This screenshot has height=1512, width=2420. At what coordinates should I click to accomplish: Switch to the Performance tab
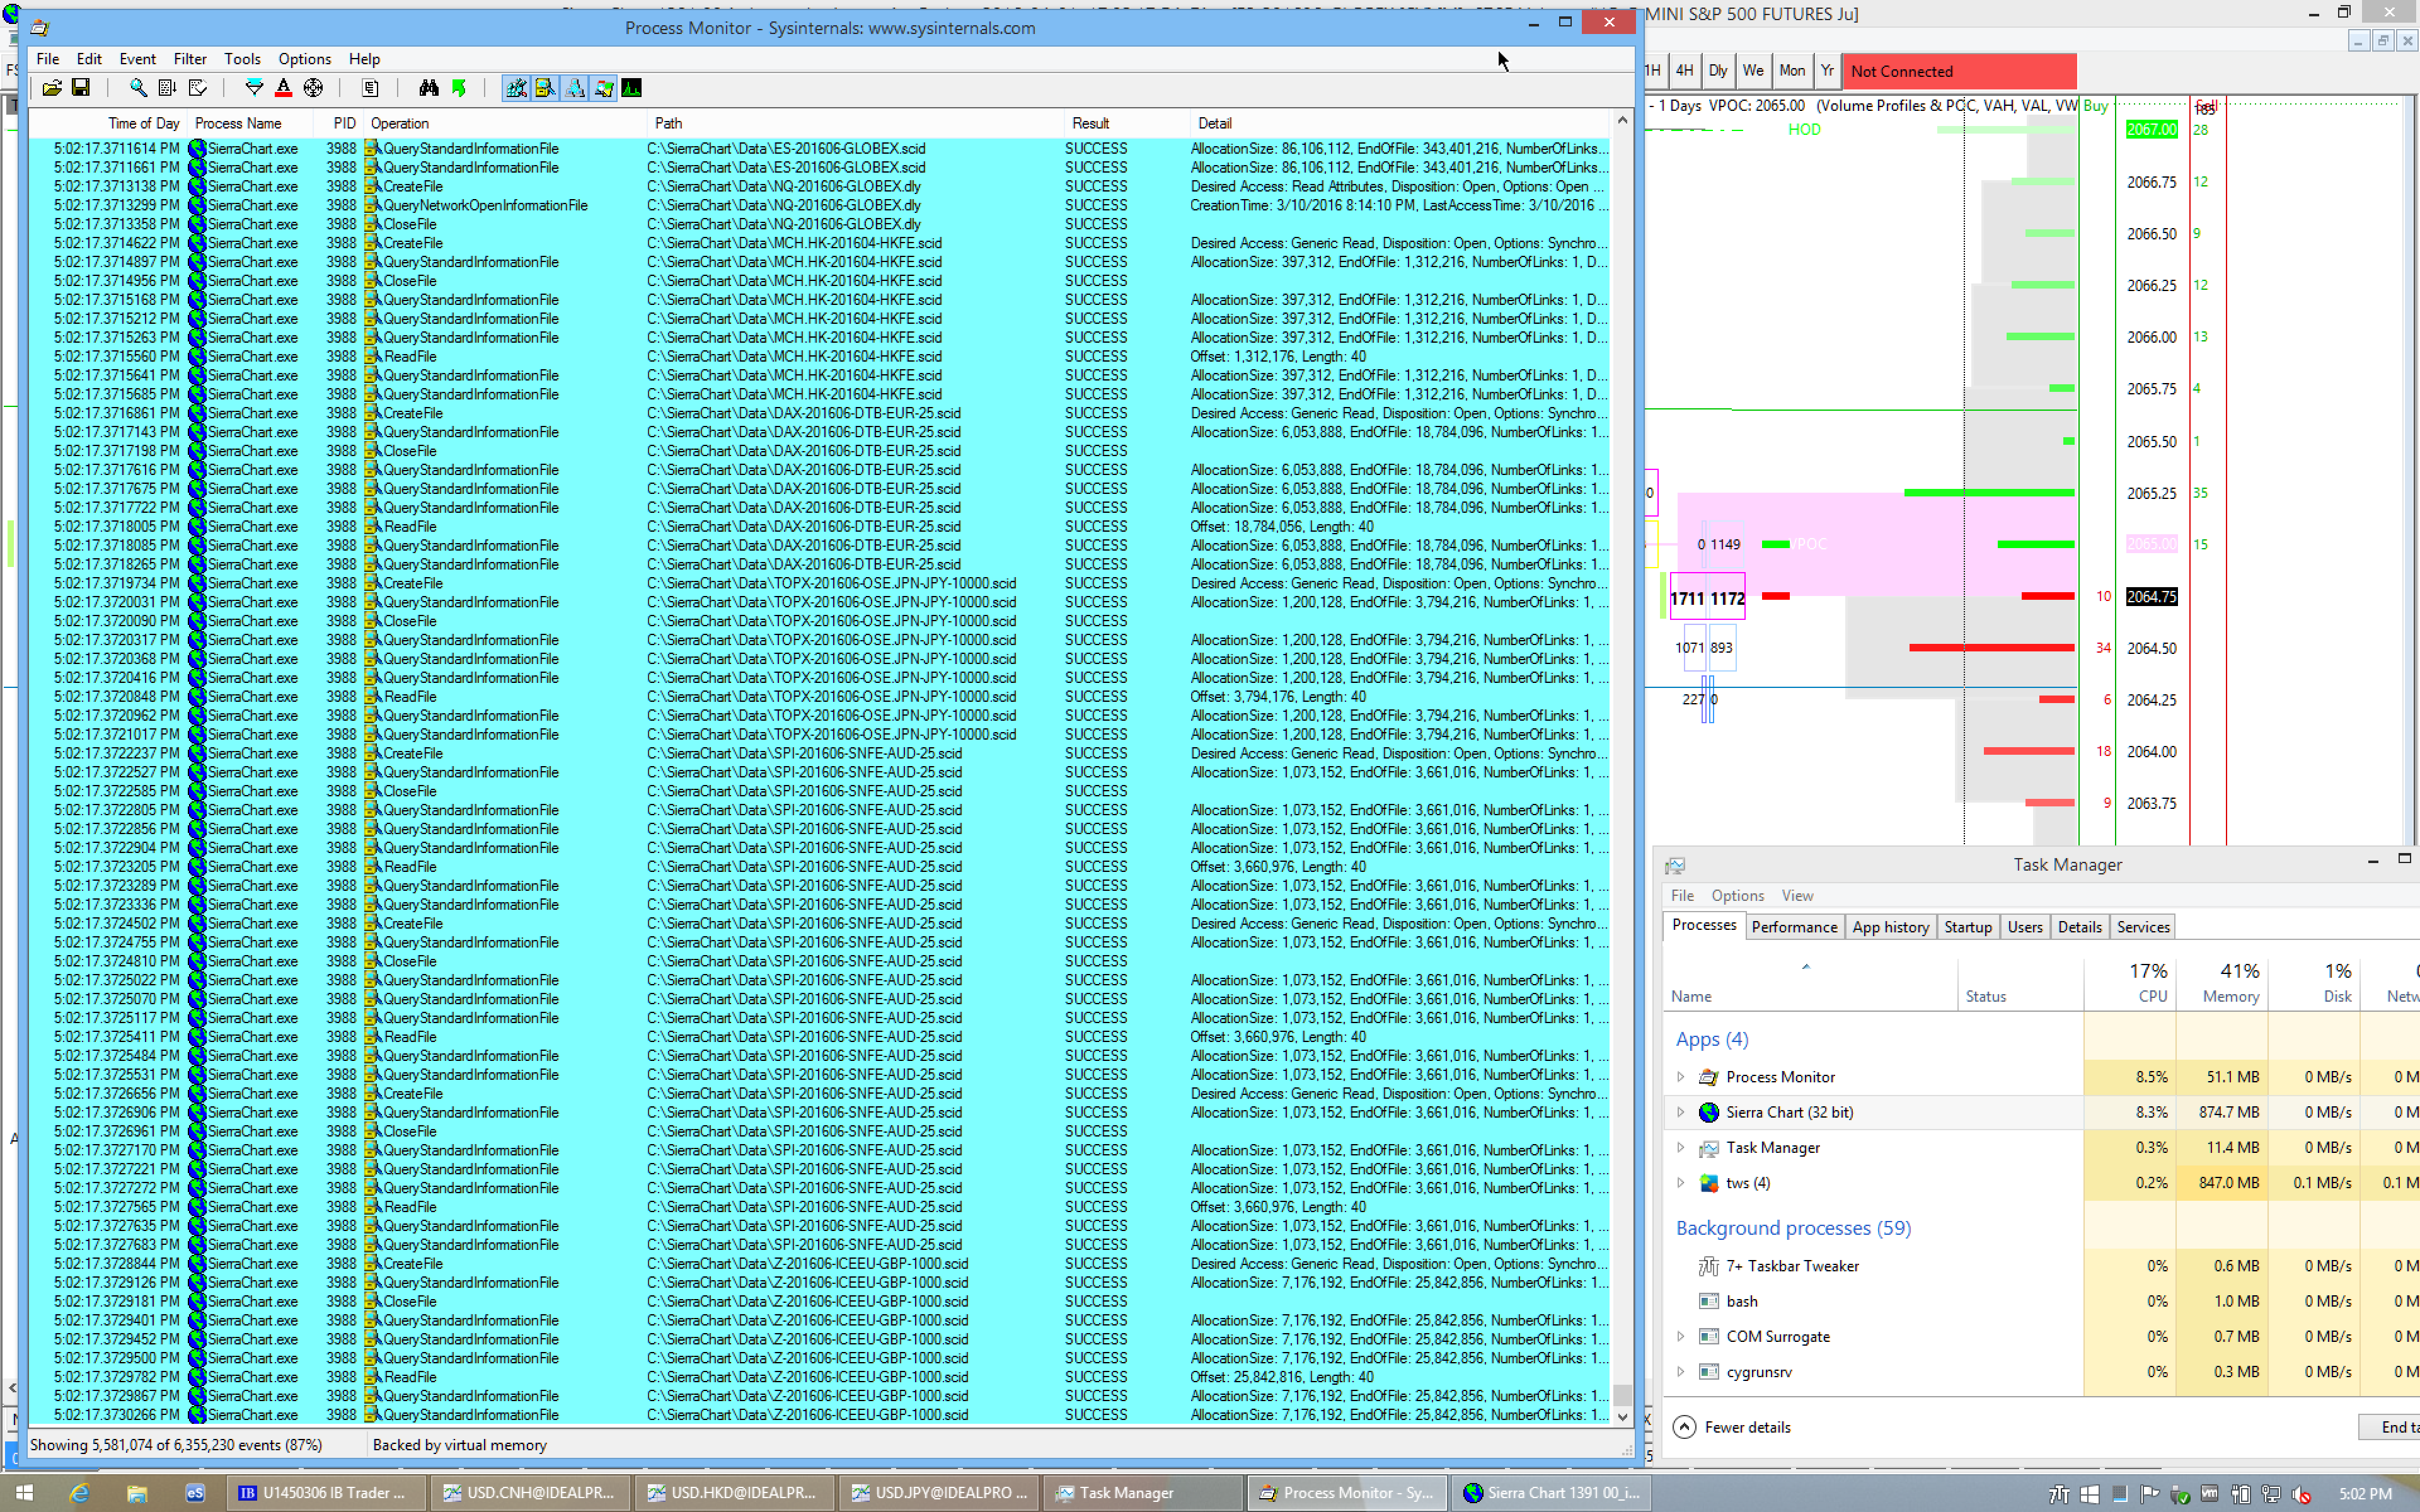tap(1794, 927)
